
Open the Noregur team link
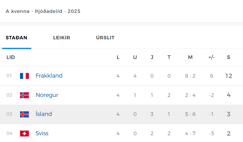pyautogui.click(x=47, y=95)
